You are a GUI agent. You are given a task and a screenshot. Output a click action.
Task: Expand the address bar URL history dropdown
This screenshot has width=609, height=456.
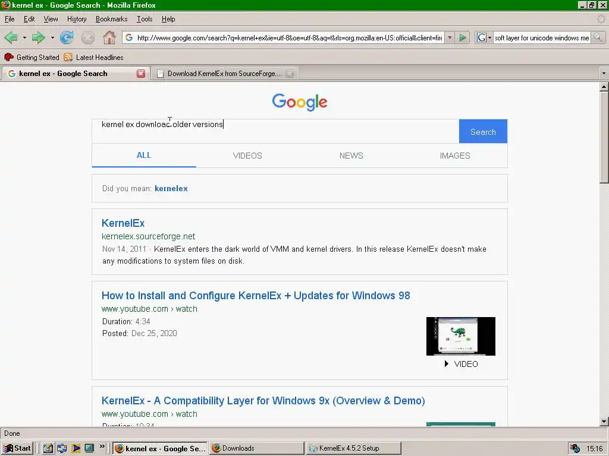pyautogui.click(x=450, y=37)
